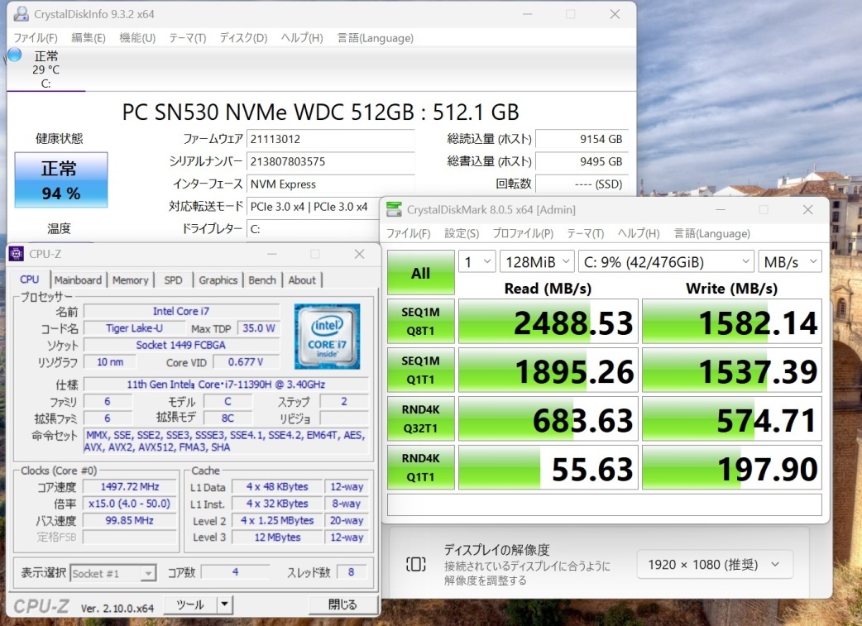862x626 pixels.
Task: Switch to the SPD tab in CPU-Z
Action: point(173,280)
